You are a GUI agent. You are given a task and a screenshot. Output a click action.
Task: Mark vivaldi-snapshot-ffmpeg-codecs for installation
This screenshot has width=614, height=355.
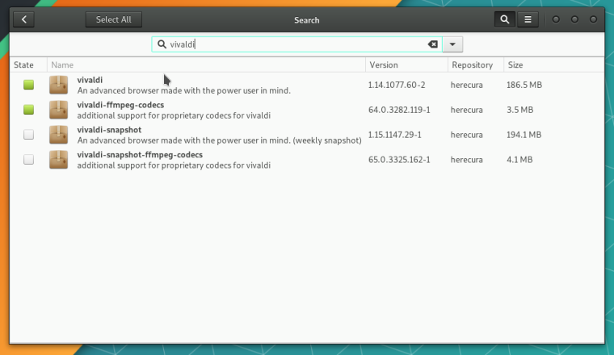28,160
